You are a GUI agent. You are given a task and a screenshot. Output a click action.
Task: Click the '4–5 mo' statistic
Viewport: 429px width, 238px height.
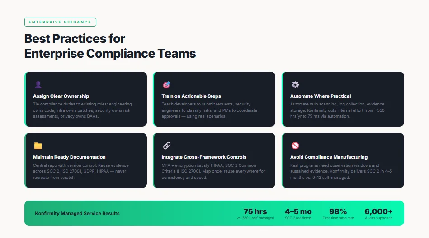coord(298,211)
